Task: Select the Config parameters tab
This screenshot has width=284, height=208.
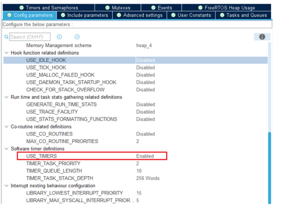Action: click(x=29, y=15)
